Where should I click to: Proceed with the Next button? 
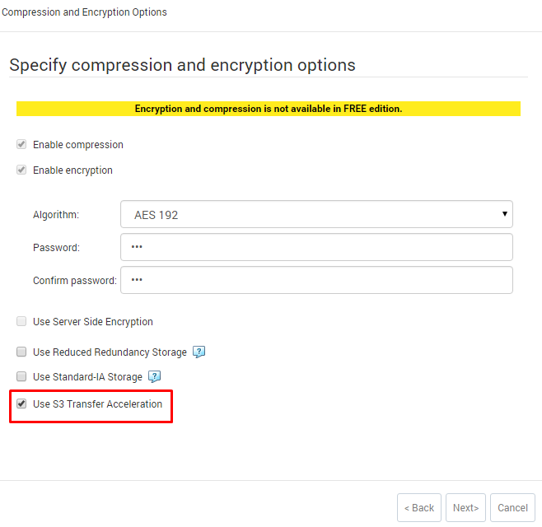[465, 507]
